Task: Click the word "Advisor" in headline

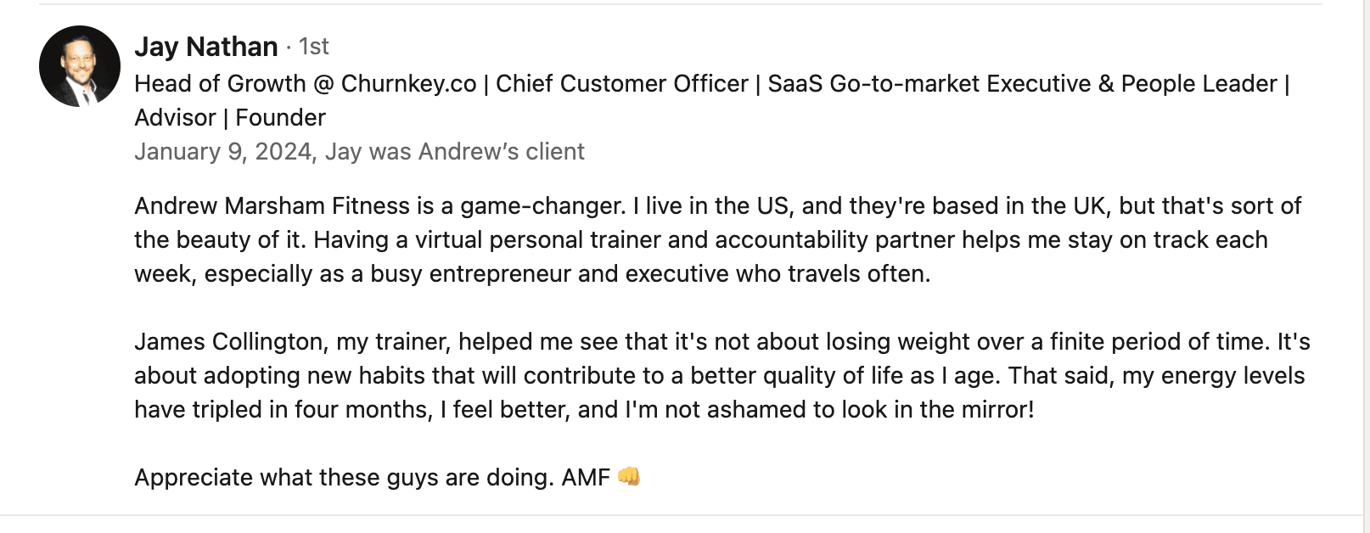Action: tap(175, 118)
